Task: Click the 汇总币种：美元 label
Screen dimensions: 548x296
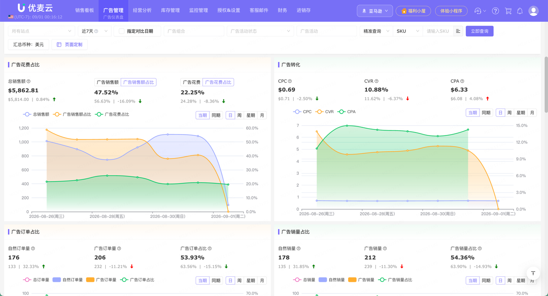Action: [x=28, y=44]
